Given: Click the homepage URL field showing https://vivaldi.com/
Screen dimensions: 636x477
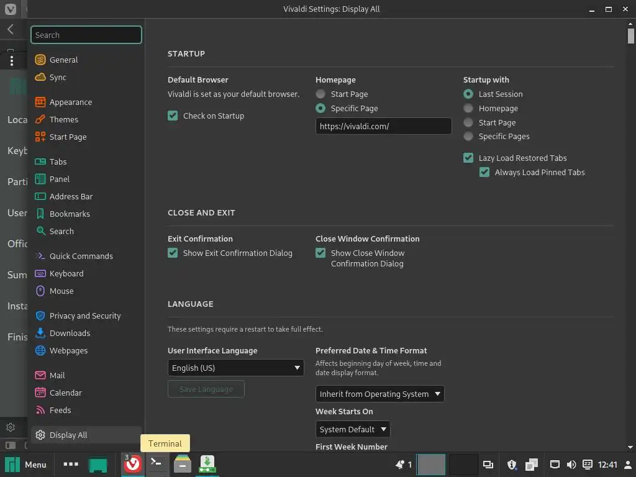Looking at the screenshot, I should point(383,126).
